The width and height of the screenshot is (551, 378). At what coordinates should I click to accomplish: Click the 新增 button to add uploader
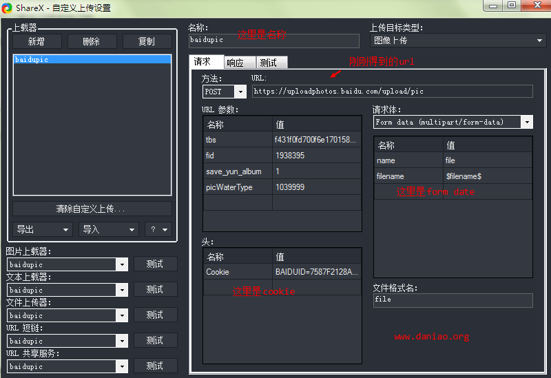pyautogui.click(x=37, y=41)
